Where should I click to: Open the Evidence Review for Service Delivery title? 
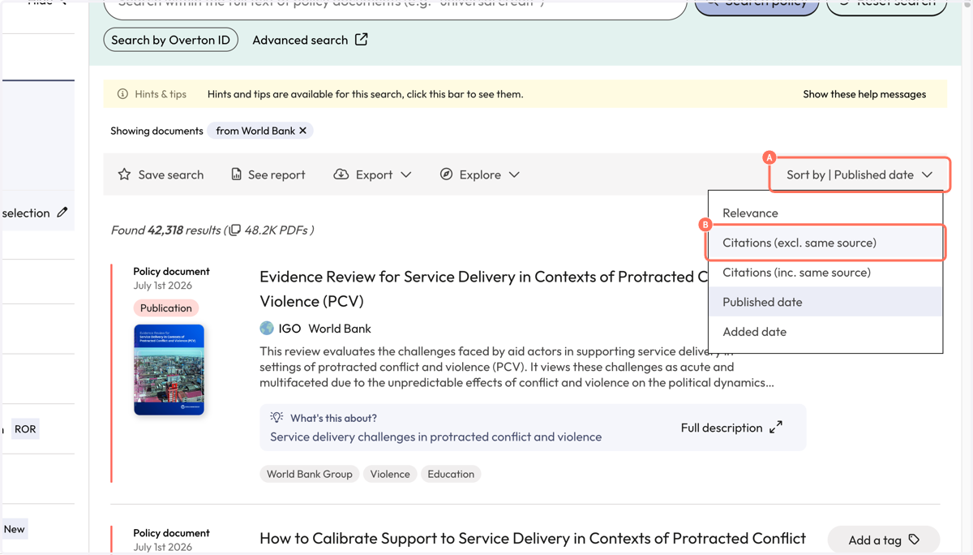pos(484,289)
